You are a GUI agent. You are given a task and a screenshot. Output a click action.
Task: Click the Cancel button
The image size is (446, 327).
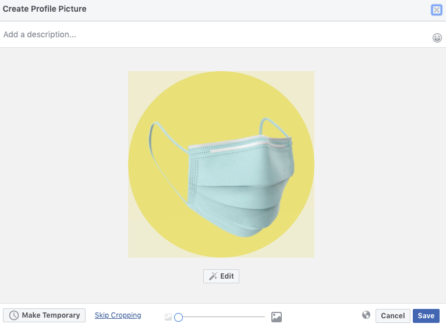pos(392,315)
